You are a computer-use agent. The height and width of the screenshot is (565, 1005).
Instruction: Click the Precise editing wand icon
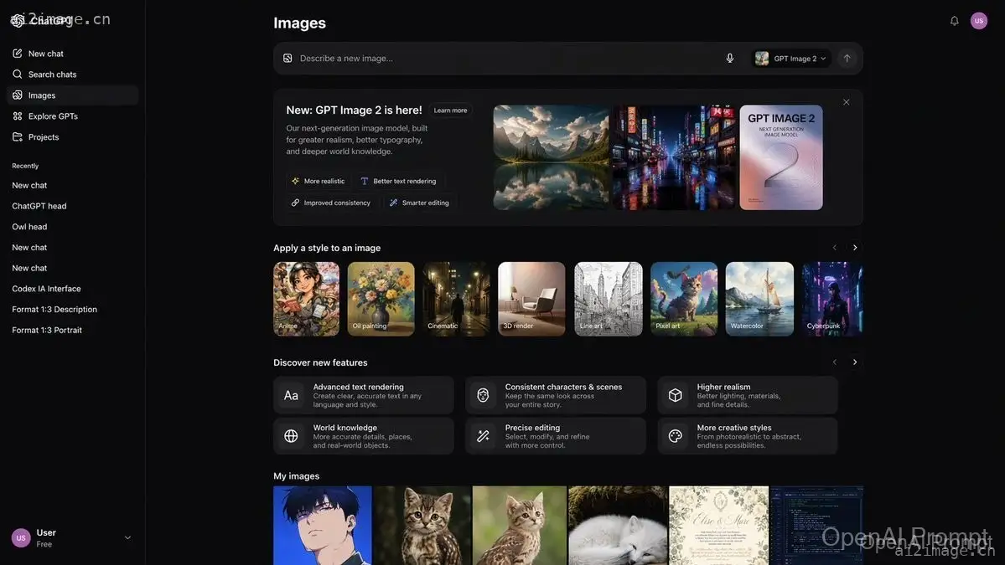(x=483, y=436)
